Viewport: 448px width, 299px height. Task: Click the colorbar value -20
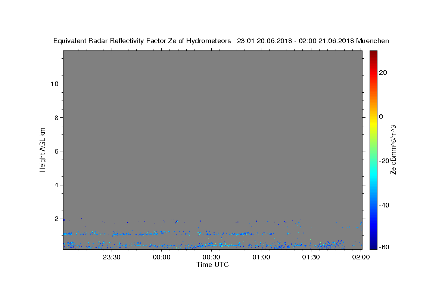(x=385, y=161)
